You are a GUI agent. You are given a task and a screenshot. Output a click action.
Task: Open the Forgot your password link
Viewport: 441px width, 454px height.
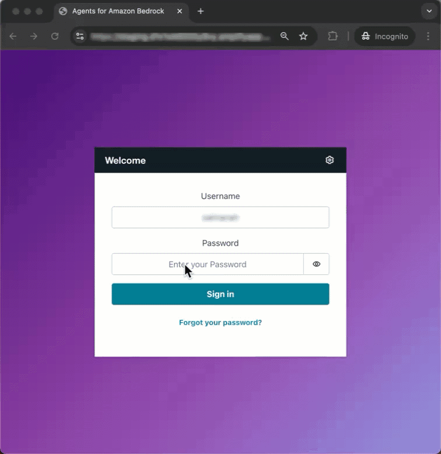(x=220, y=323)
